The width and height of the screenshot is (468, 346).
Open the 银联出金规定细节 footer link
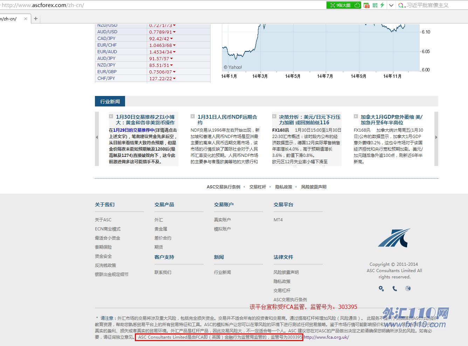click(112, 275)
